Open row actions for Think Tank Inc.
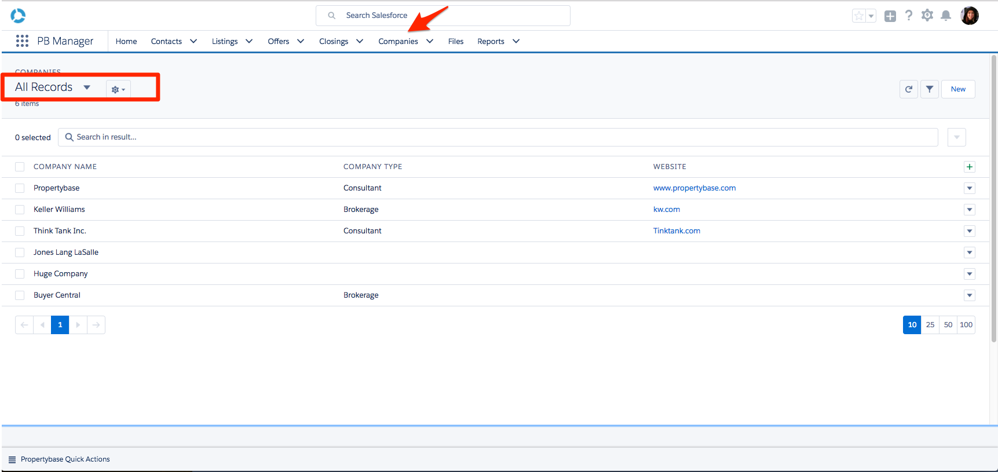 970,231
